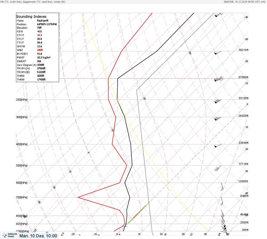Click the 400[hPa] pressure label
Screen dimensions: 267x239
22,144
